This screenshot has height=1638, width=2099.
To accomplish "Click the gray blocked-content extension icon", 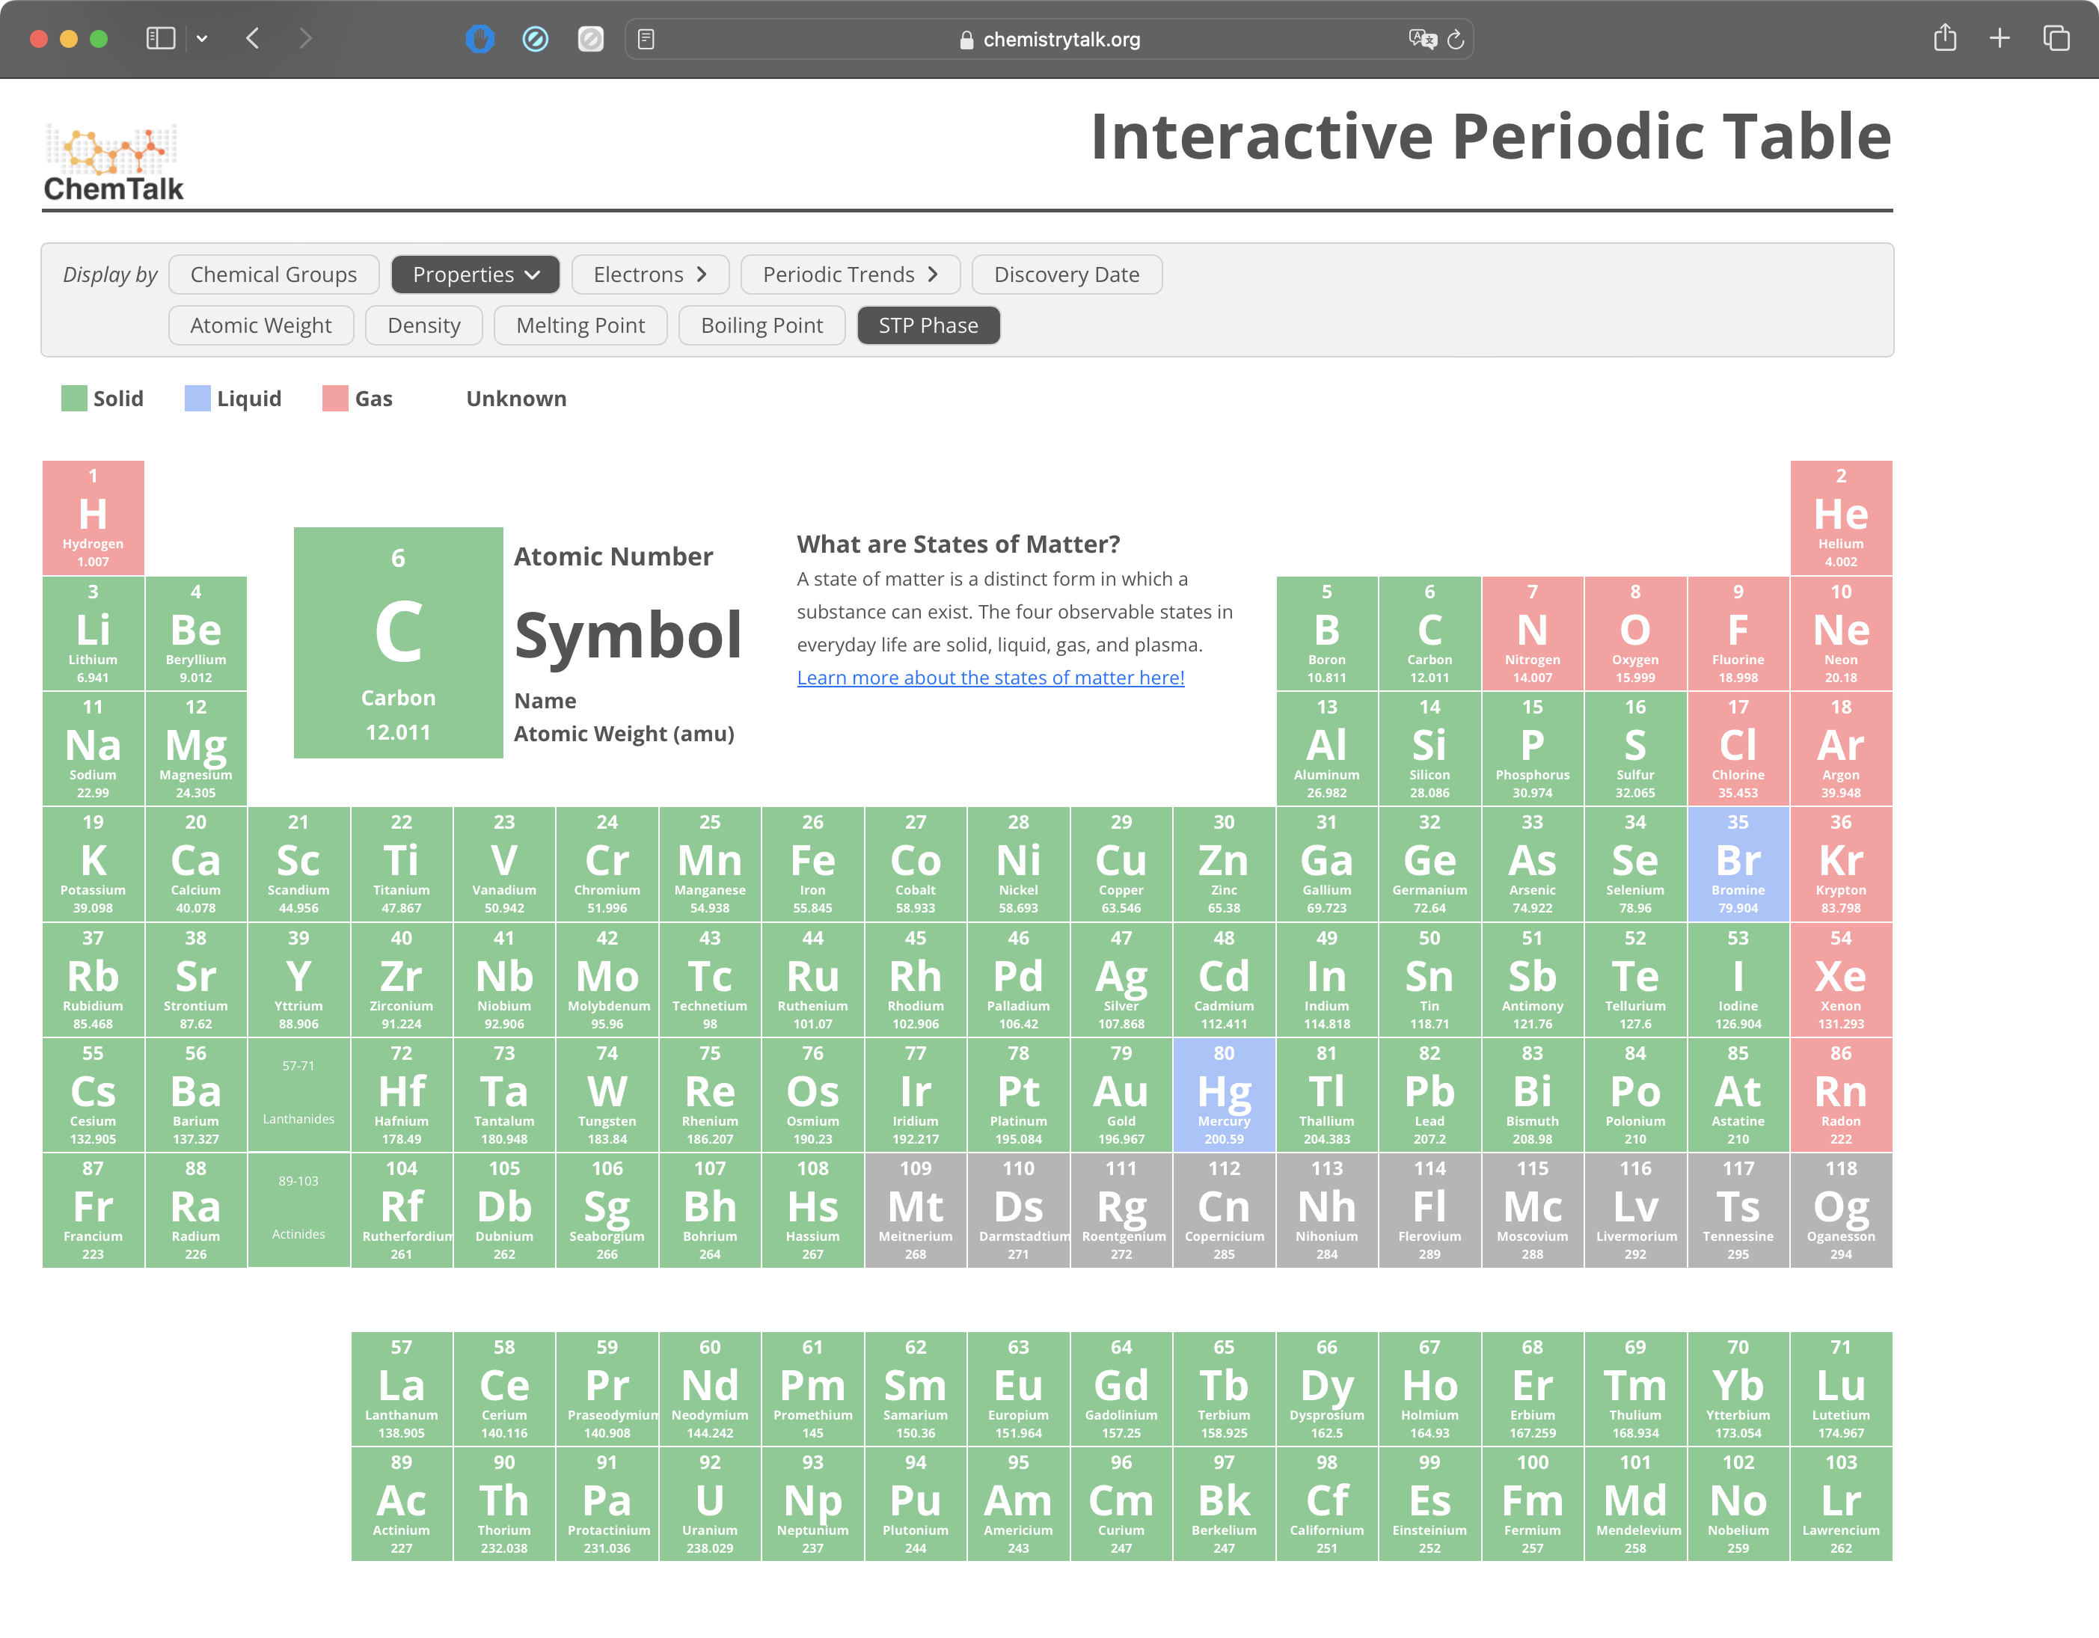I will (590, 38).
